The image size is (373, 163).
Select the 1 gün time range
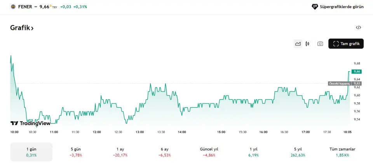click(31, 152)
